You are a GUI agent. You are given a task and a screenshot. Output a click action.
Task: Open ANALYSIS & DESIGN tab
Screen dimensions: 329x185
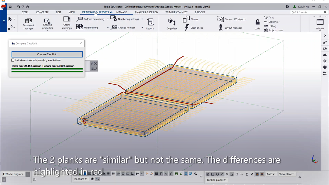tap(147, 12)
